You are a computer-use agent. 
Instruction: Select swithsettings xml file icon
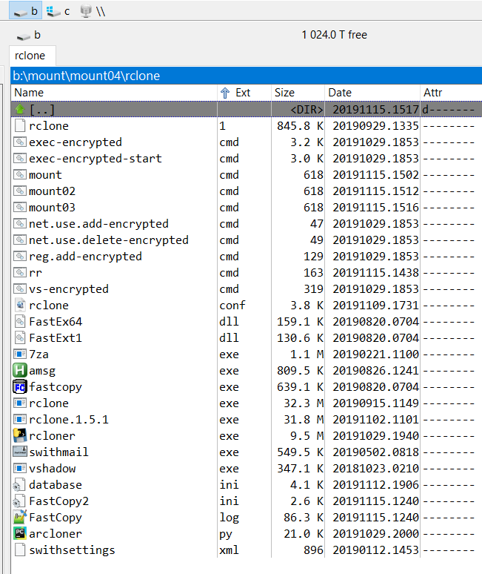click(x=20, y=550)
